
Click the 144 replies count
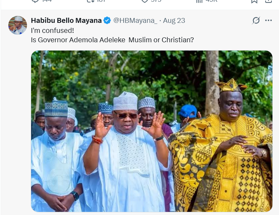(47, 1)
